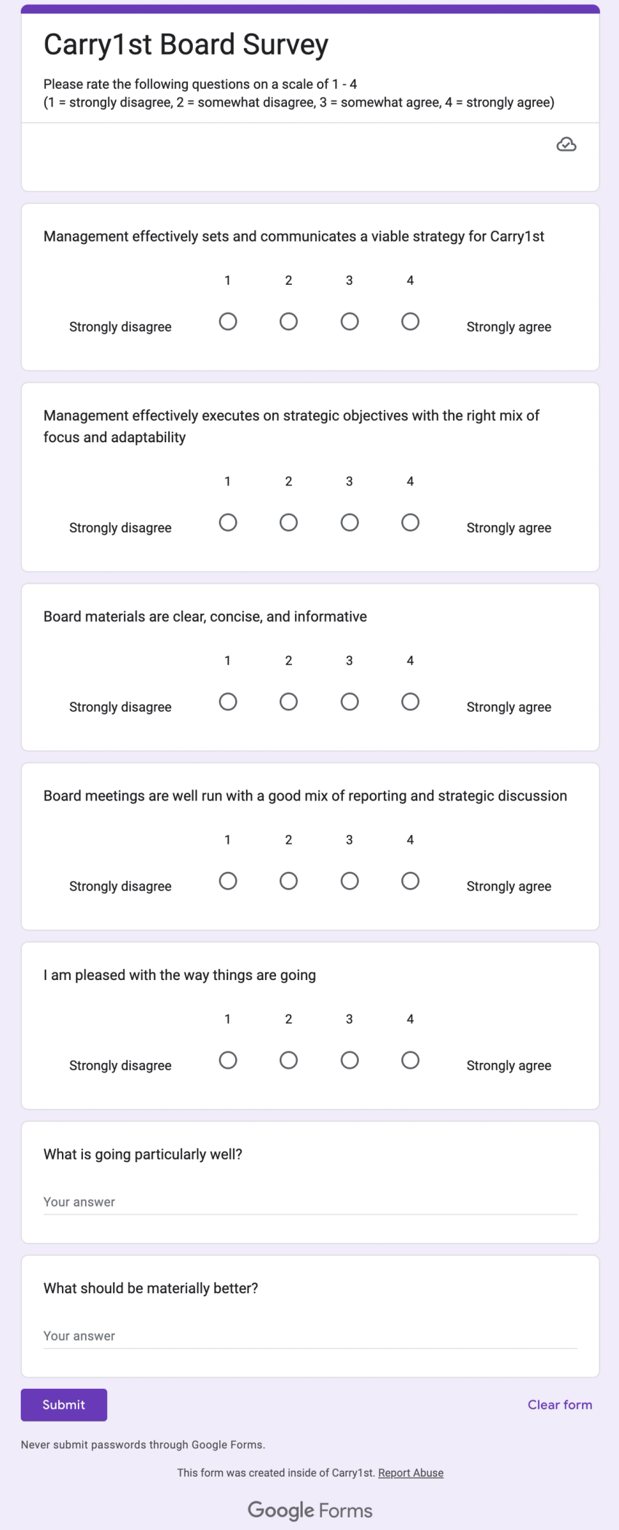619x1530 pixels.
Task: Select rating 4 for the strategy communication question
Action: point(410,321)
